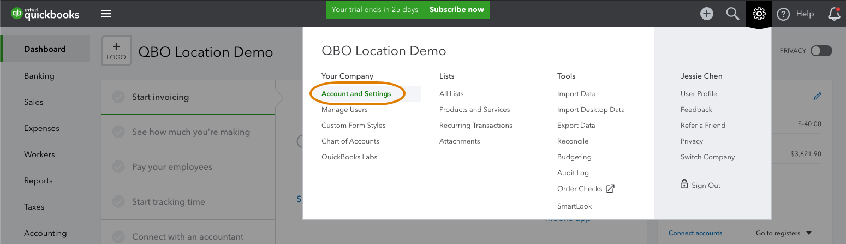
Task: Open the plus Create menu icon
Action: [x=707, y=14]
